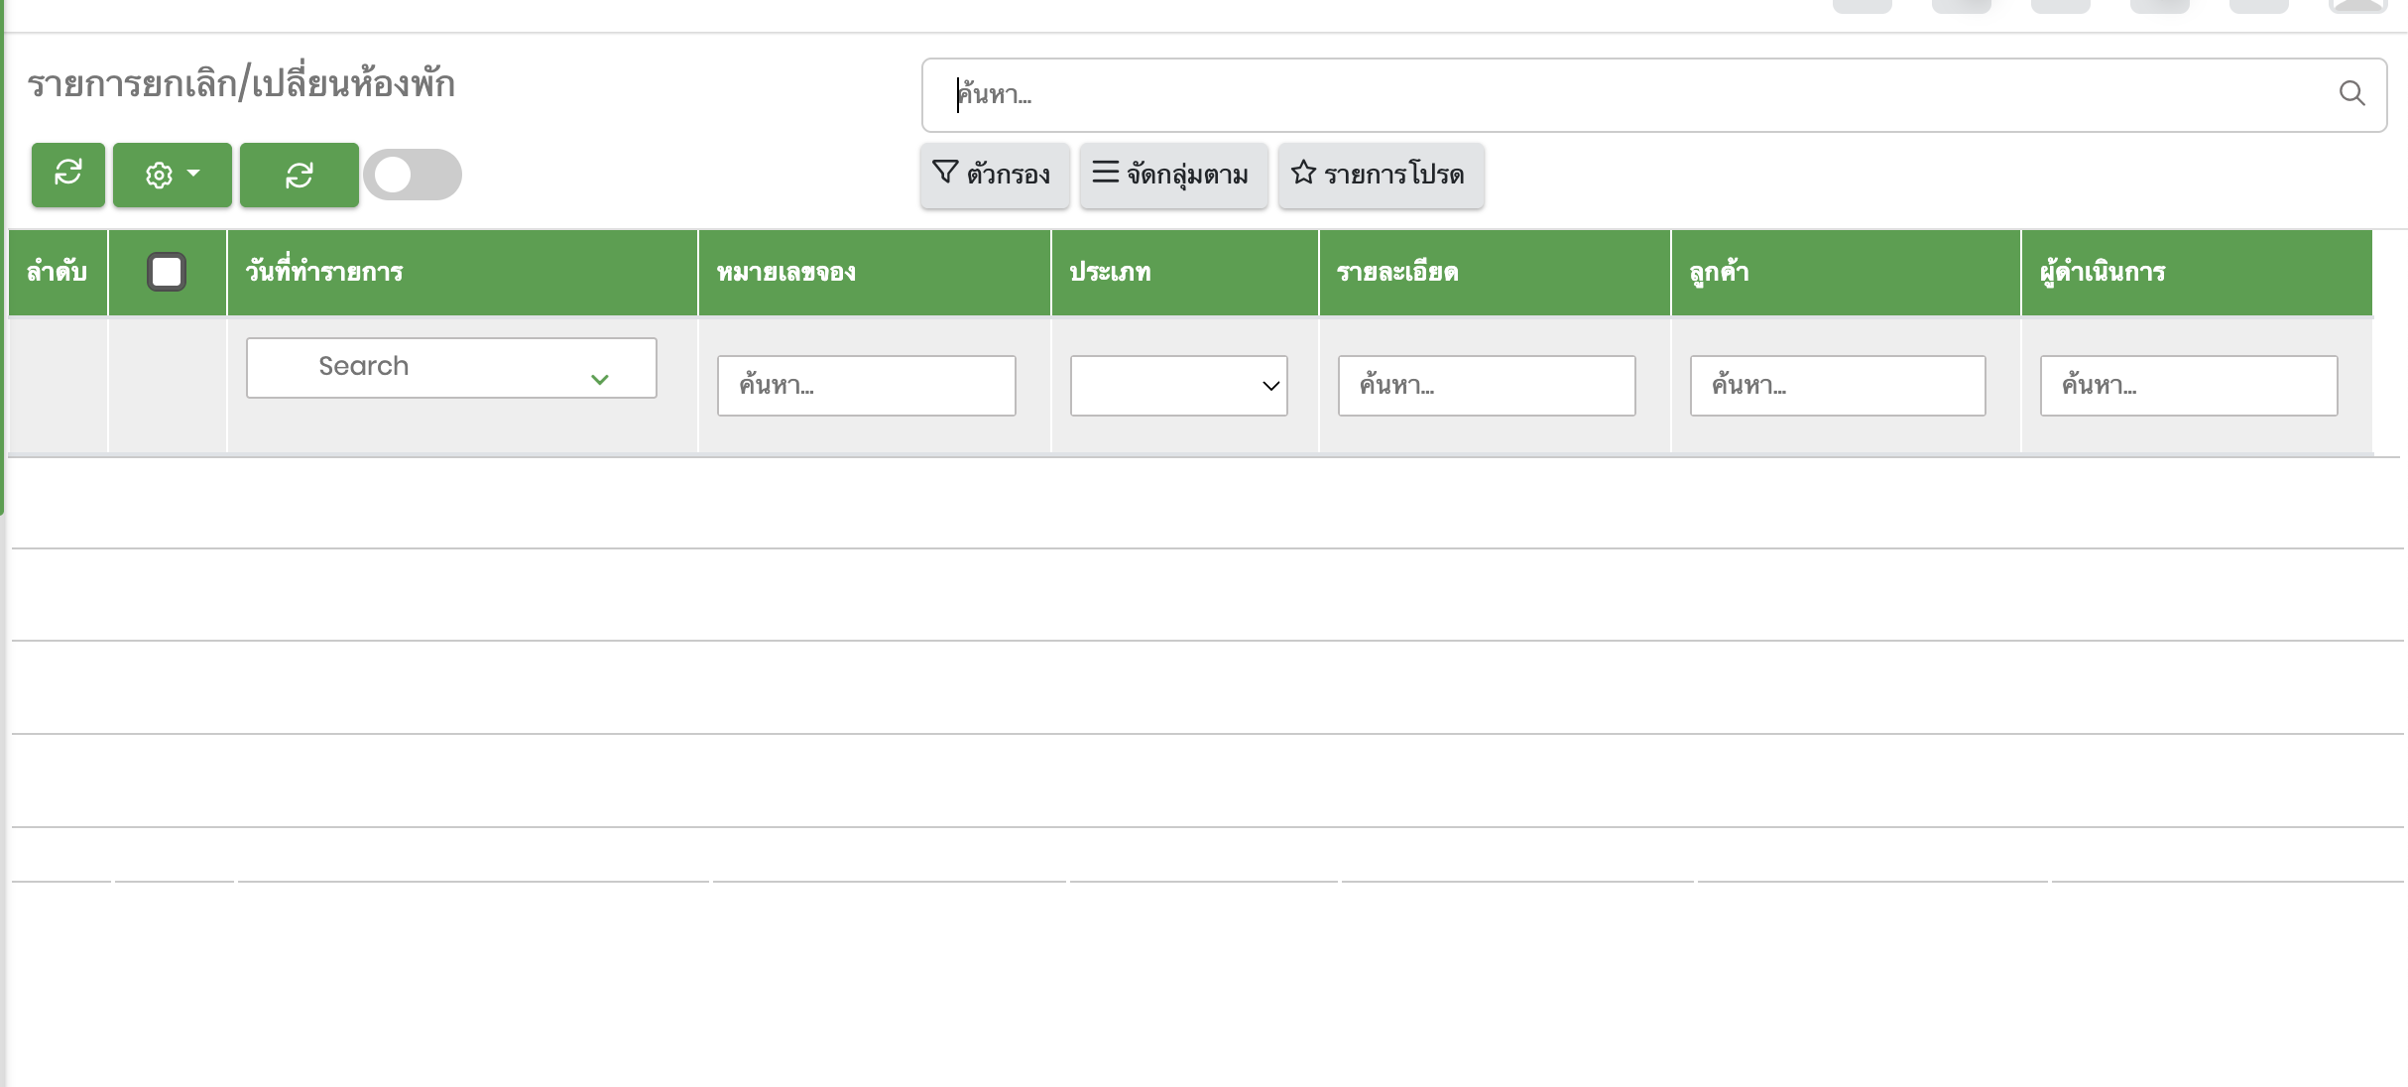Expand the date Search dropdown under วันที่ทำรายการ
2408x1087 pixels.
(451, 368)
